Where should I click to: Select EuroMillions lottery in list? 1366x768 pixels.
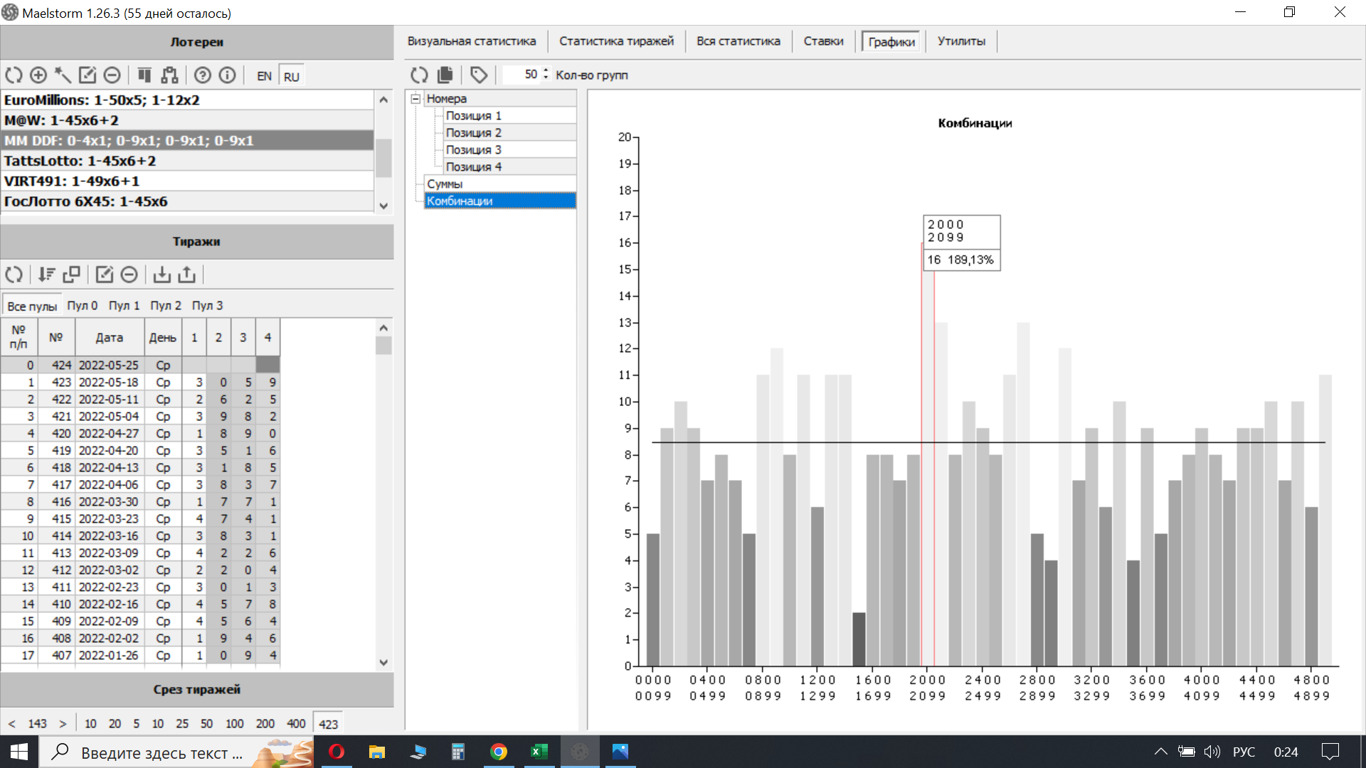[188, 100]
